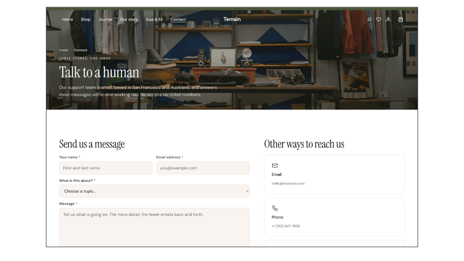Open the Size & fit navigation item
Image resolution: width=464 pixels, height=261 pixels.
154,19
